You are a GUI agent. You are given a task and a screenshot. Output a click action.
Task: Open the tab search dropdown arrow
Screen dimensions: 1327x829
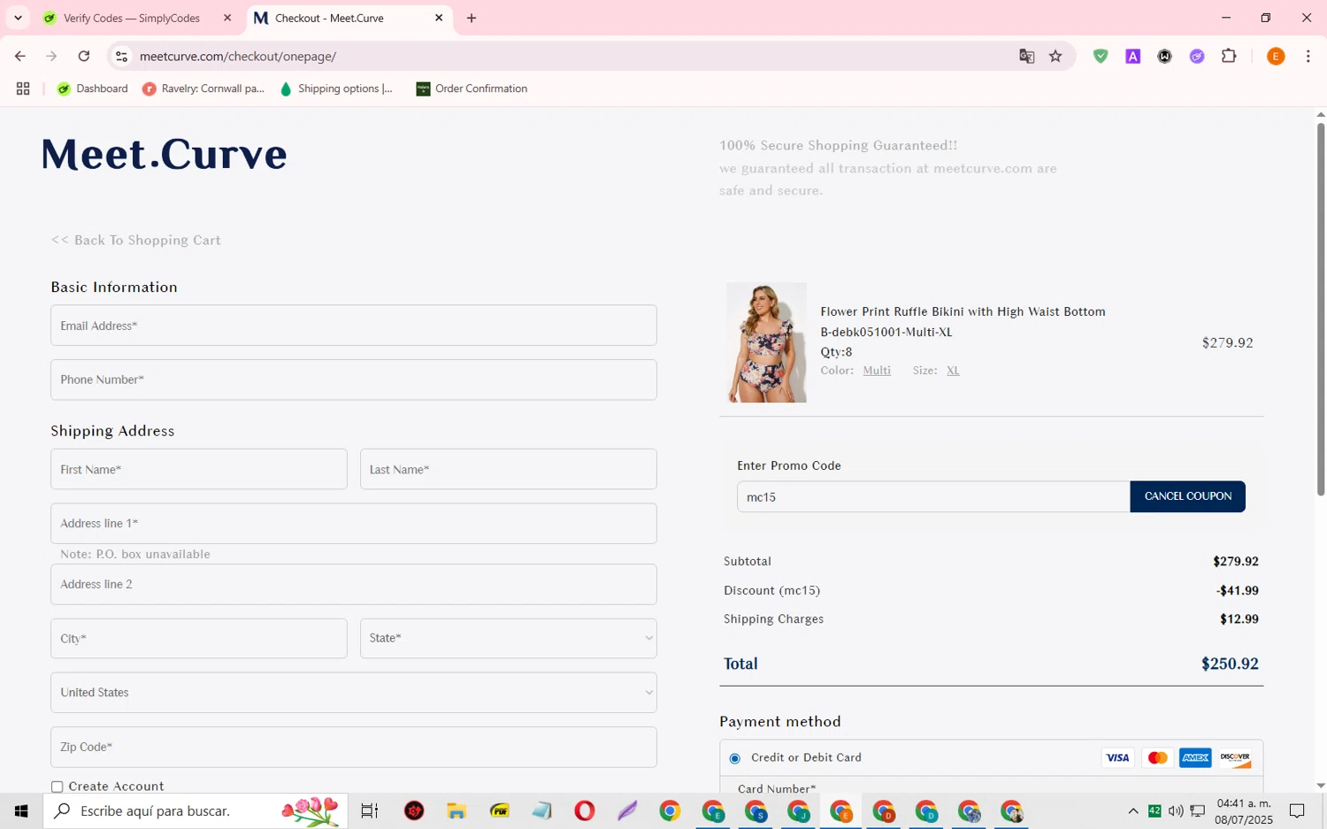(x=18, y=18)
